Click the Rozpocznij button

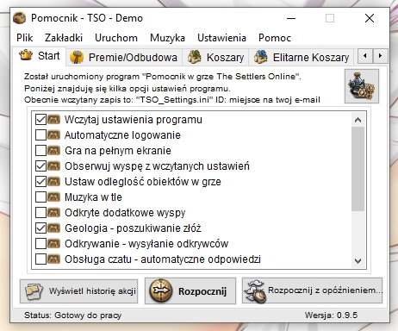(x=190, y=290)
